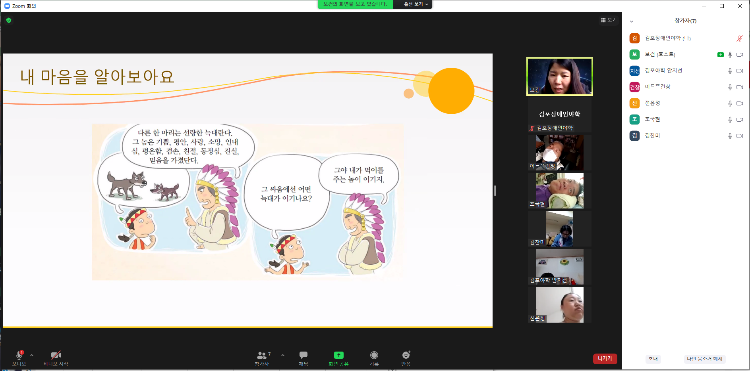Select the pink 건창 avatar in the participant list

pyautogui.click(x=634, y=87)
